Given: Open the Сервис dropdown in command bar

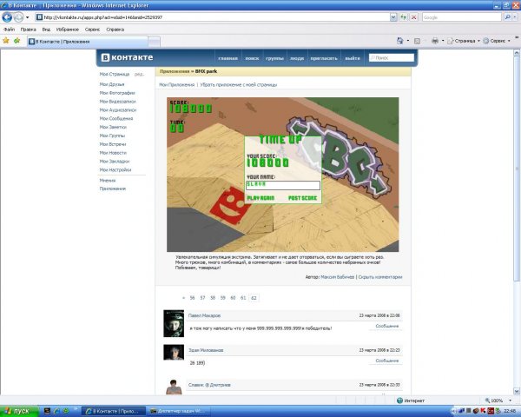Looking at the screenshot, I should [497, 41].
